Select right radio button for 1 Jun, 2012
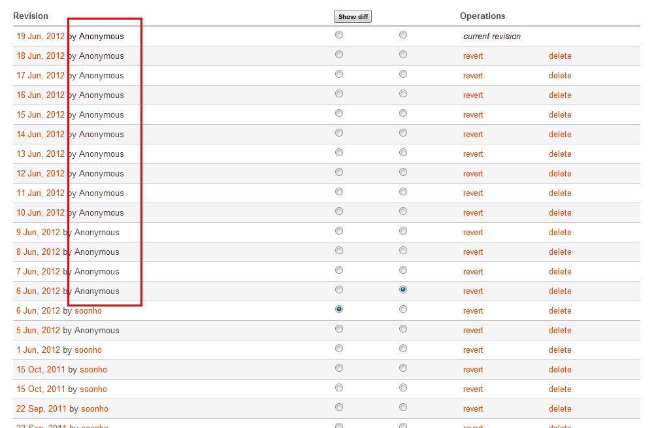Viewport: 656px width, 428px height. (402, 348)
